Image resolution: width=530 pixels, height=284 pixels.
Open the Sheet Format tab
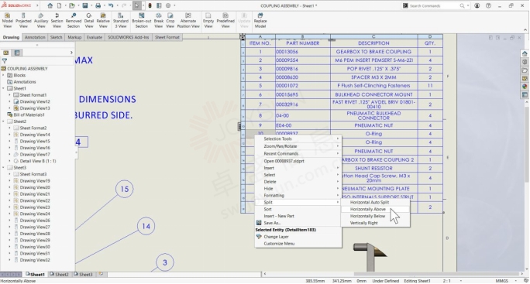167,37
